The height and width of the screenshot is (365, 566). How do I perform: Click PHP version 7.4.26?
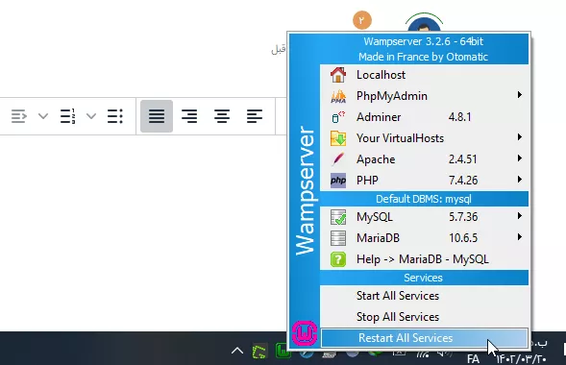tap(463, 181)
